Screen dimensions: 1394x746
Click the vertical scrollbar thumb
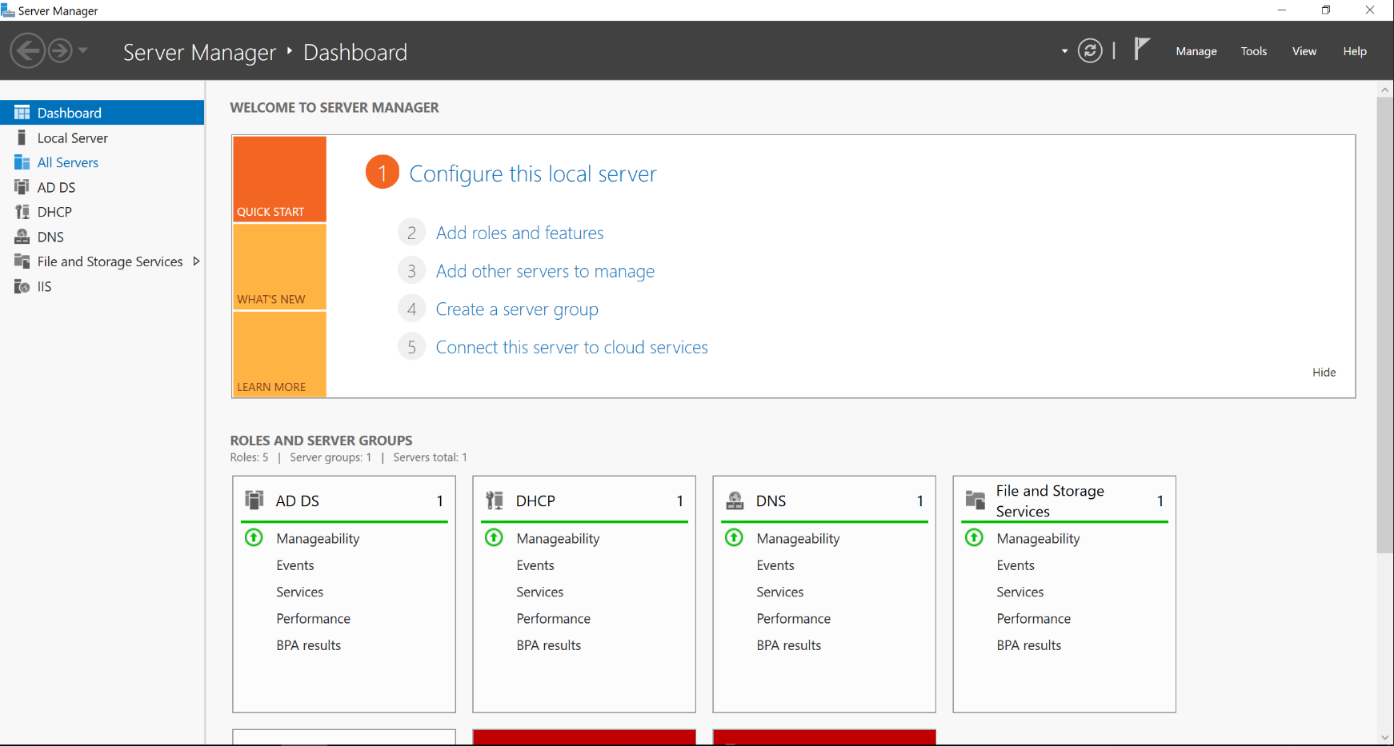point(1385,325)
